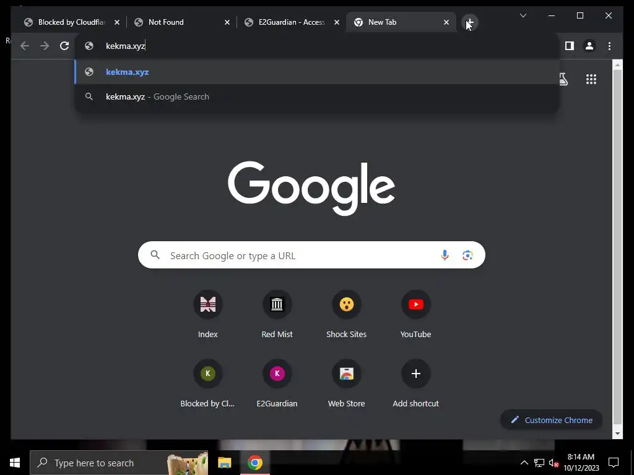Open Search Labs flask icon
The height and width of the screenshot is (475, 634).
coord(563,79)
